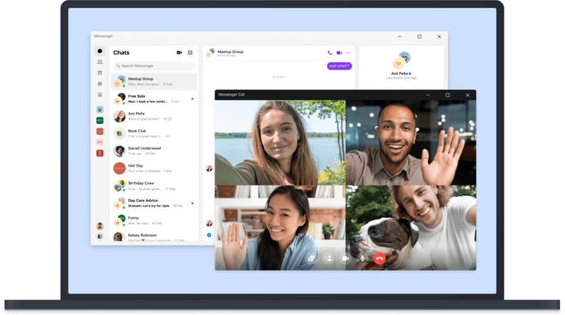The height and width of the screenshot is (315, 565).
Task: Share screen in Messenger Call
Action: click(x=311, y=258)
